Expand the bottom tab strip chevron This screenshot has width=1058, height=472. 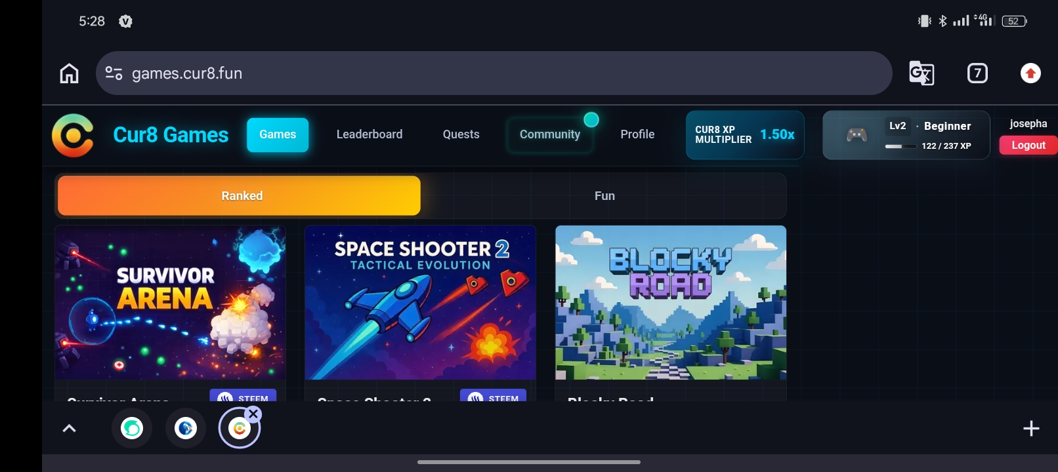pos(69,429)
